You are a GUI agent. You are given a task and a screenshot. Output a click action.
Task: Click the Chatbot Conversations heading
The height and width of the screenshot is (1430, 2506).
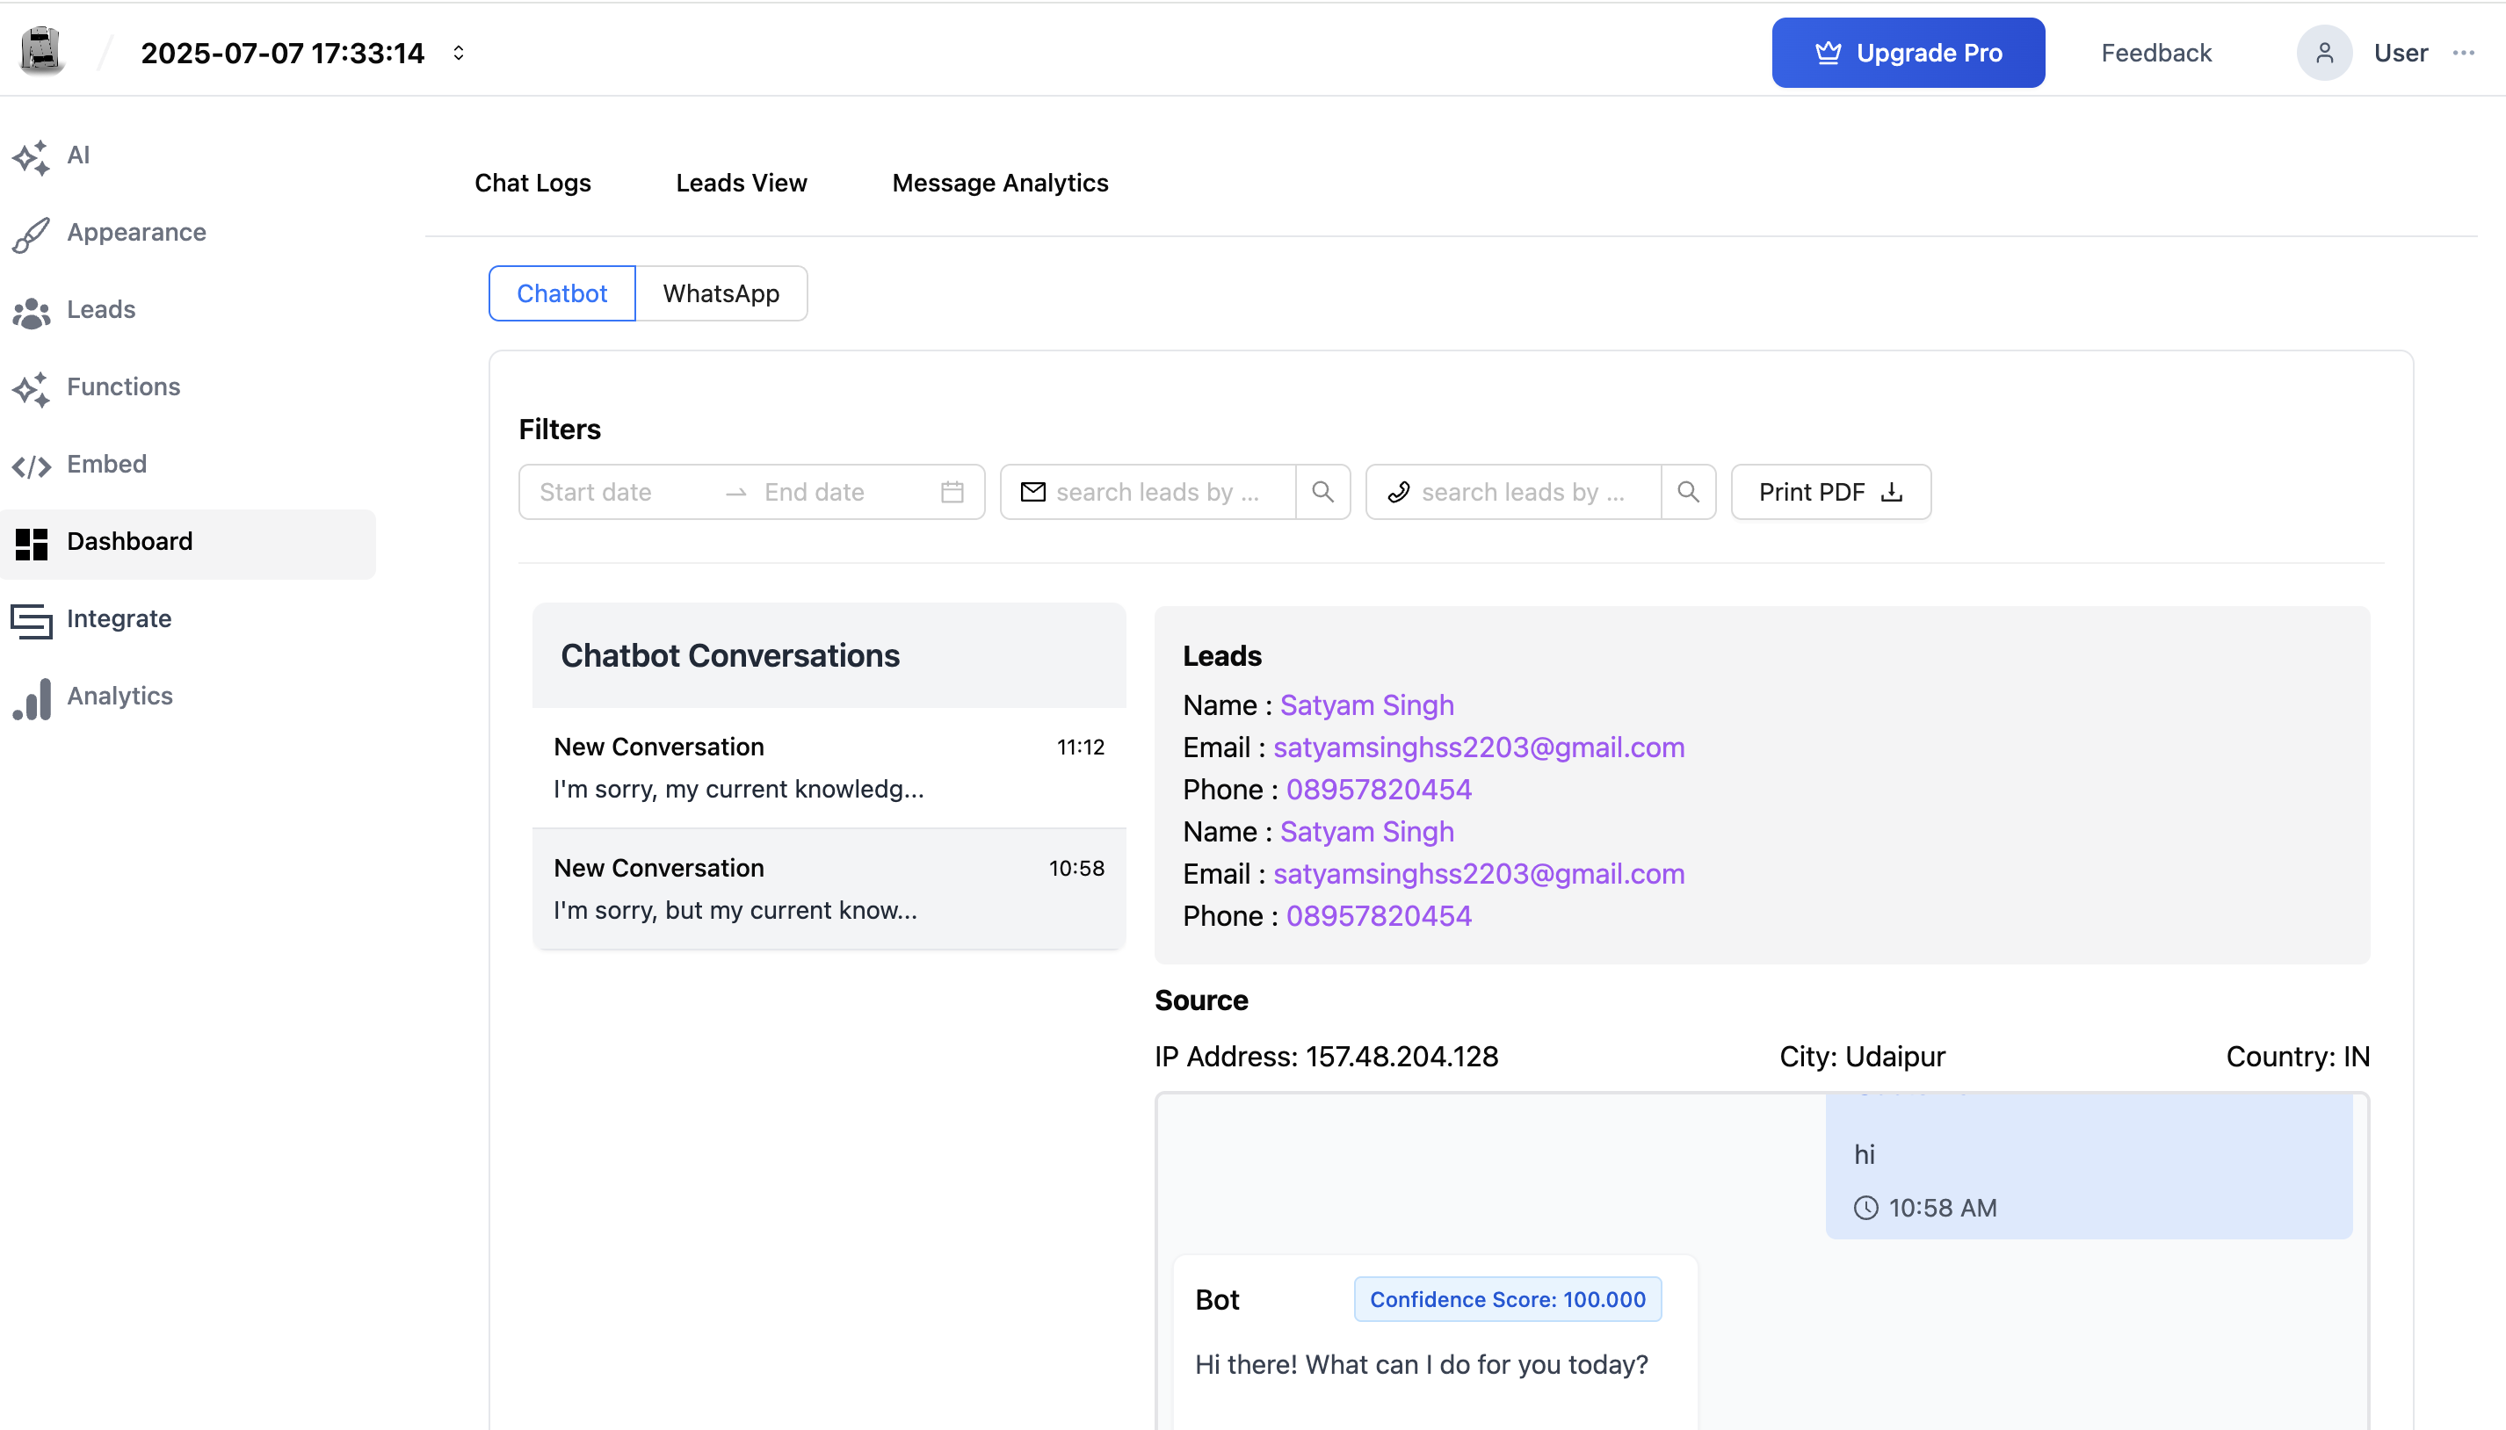click(730, 656)
